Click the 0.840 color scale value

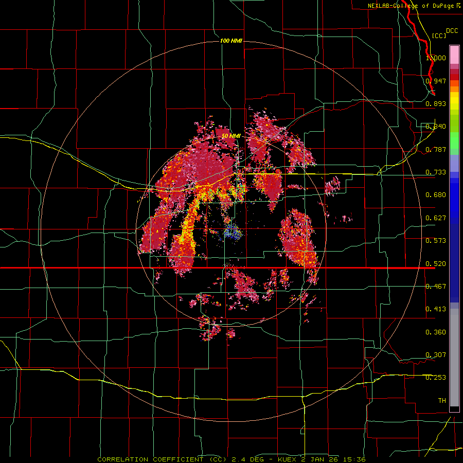(436, 127)
